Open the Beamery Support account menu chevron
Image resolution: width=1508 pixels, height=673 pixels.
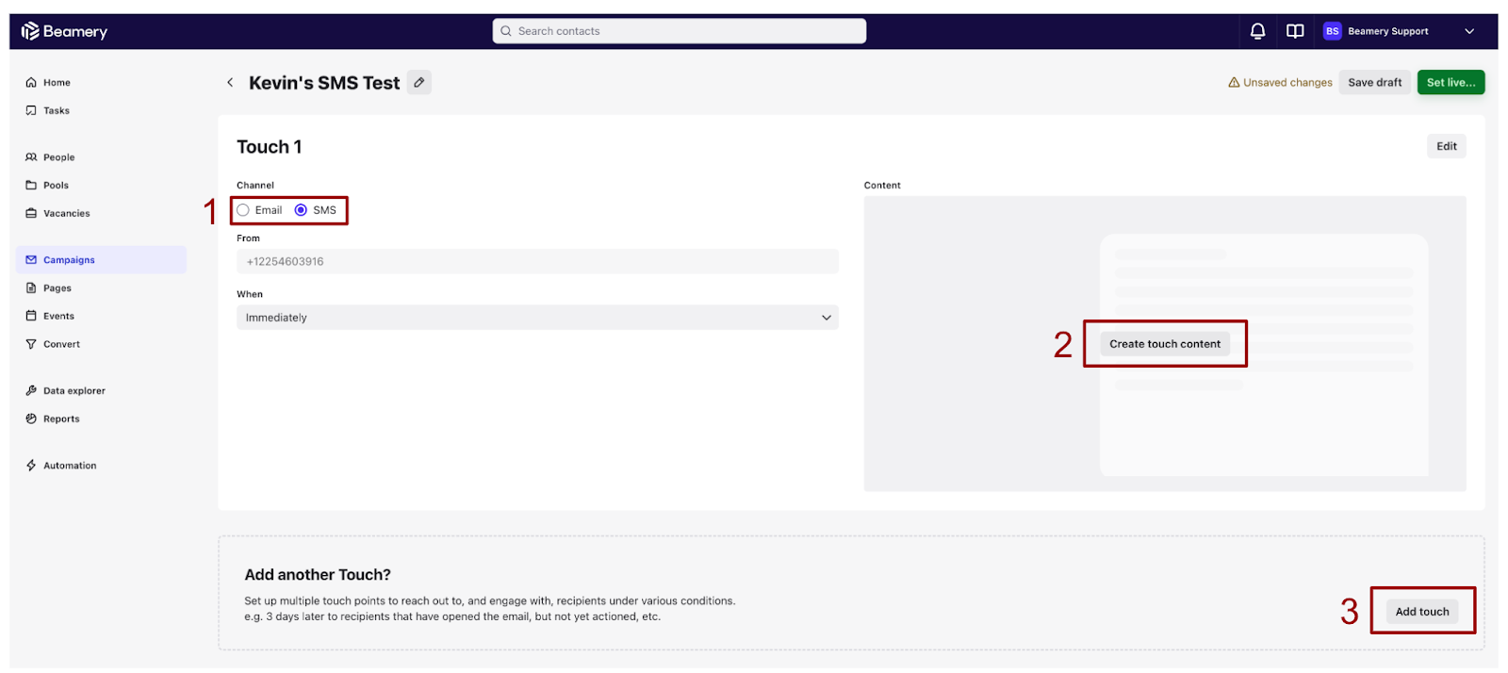(x=1468, y=31)
